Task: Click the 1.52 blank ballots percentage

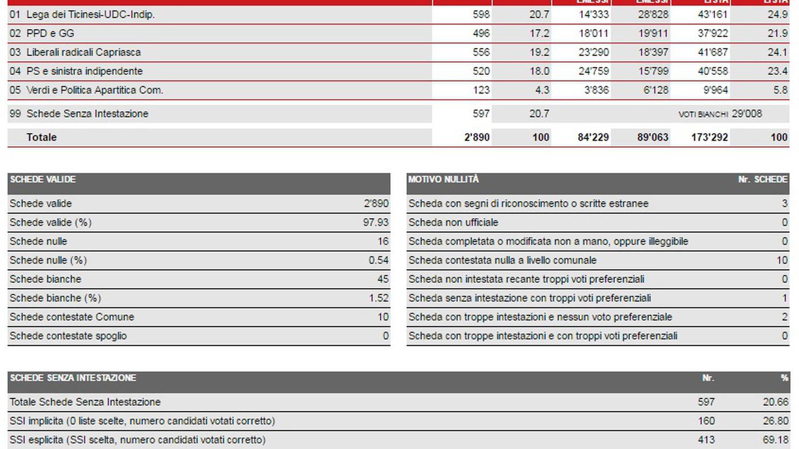Action: [379, 298]
